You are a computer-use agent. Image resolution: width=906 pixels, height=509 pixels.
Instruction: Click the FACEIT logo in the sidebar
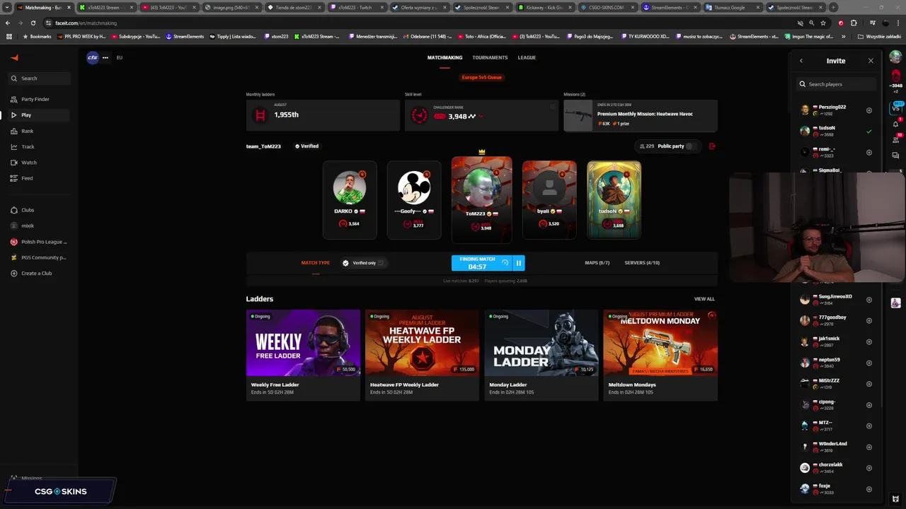[x=14, y=57]
